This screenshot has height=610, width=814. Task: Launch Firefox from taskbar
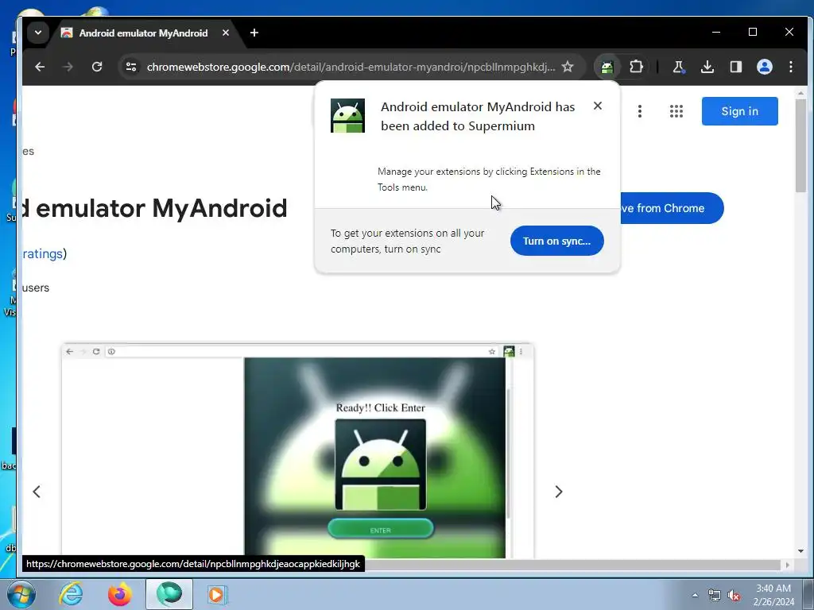click(119, 594)
